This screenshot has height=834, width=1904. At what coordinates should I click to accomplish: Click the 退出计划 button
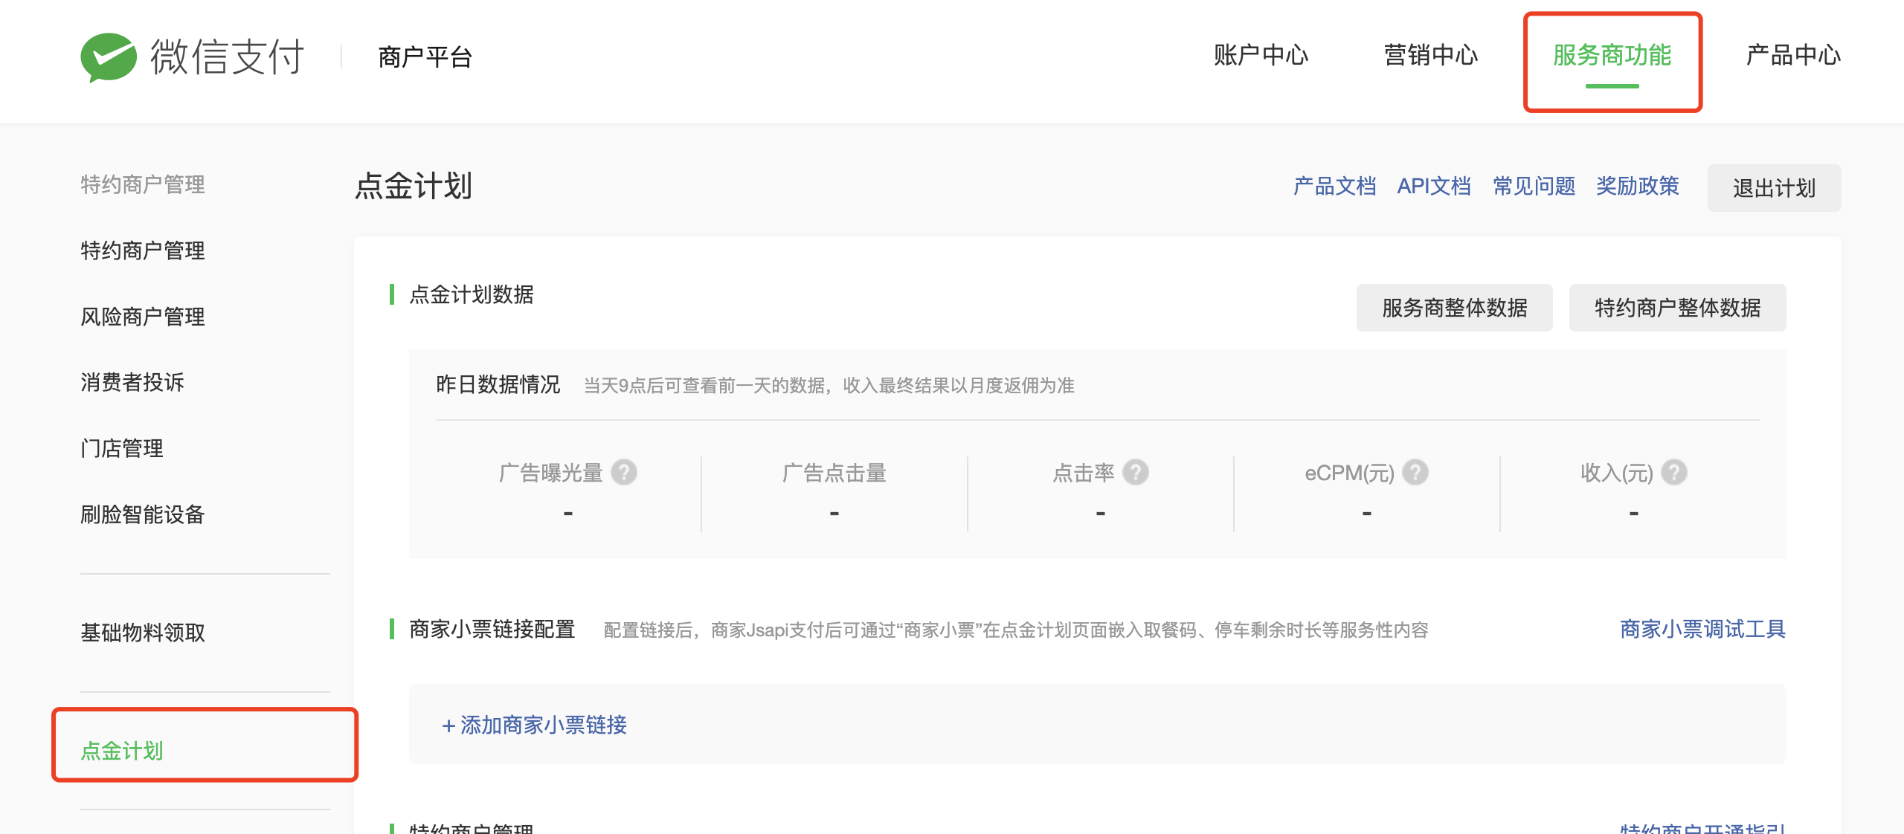click(1774, 188)
